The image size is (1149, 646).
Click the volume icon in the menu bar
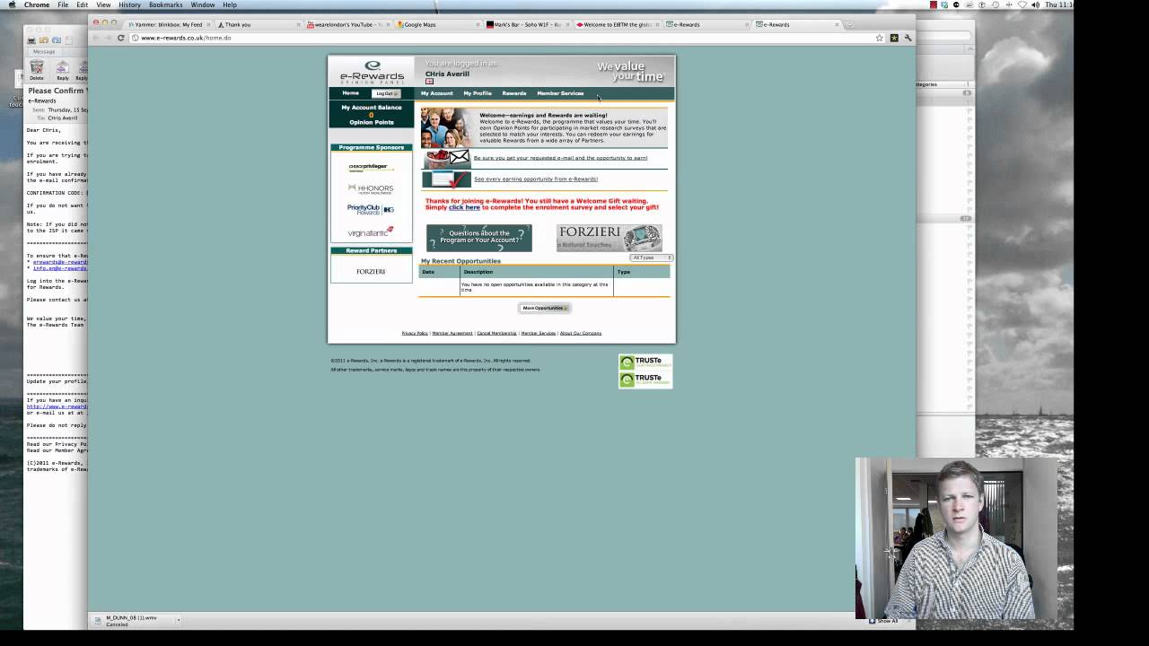pyautogui.click(x=1035, y=4)
